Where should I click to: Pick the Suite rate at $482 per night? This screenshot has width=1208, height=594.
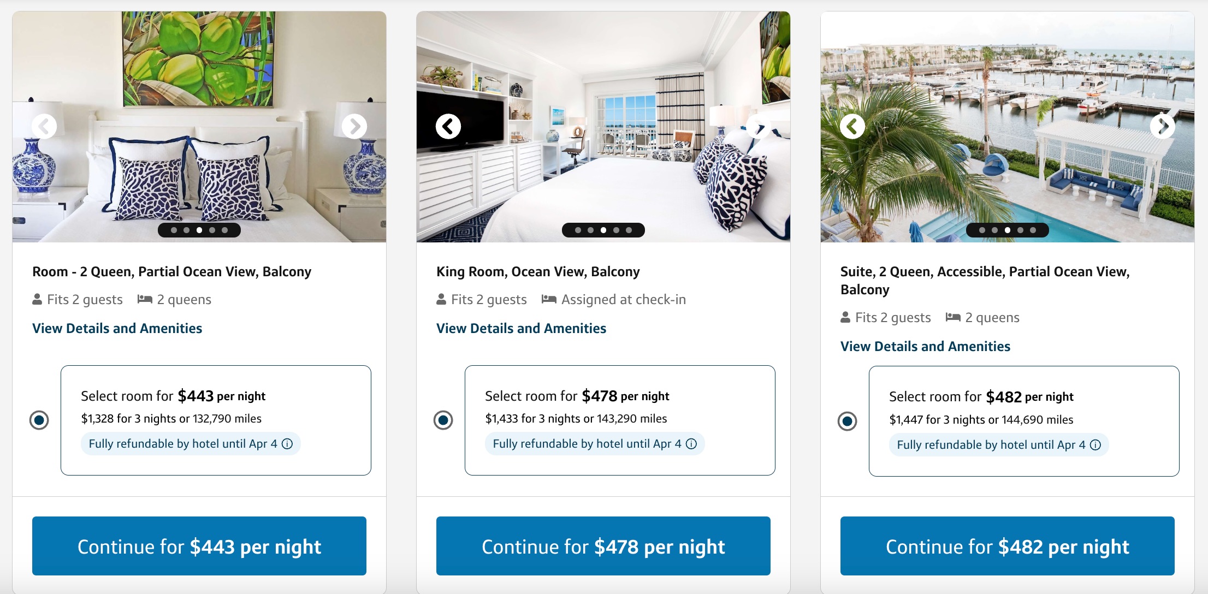[847, 421]
